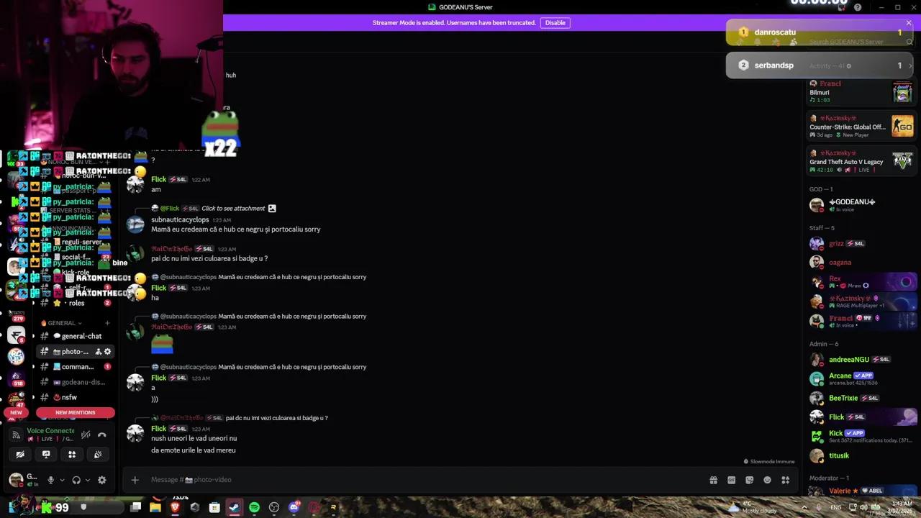Viewport: 921px width, 518px height.
Task: Turn on your camera in voice panel
Action: point(20,455)
